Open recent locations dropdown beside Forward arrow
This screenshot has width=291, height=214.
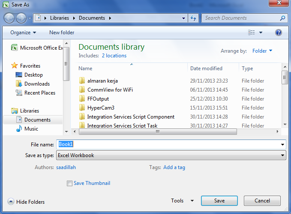[x=30, y=18]
